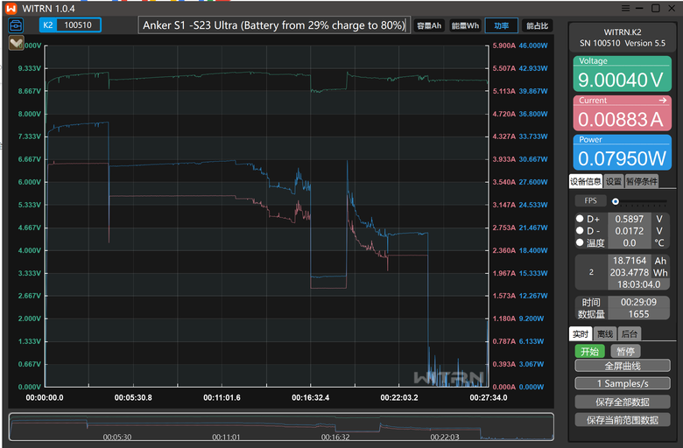Screen dimensions: 683x448
Task: Click the 9.333V axis label
Action: tap(30, 68)
